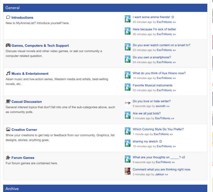Click the Introductions speech bubble icon
This screenshot has width=213, height=192.
(x=8, y=17)
